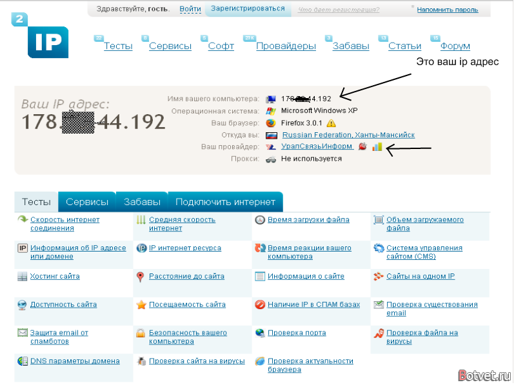Image resolution: width=516 pixels, height=387 pixels.
Task: Click the Напомнить пароль link
Action: (x=448, y=10)
